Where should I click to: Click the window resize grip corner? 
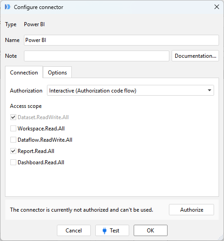[220, 238]
